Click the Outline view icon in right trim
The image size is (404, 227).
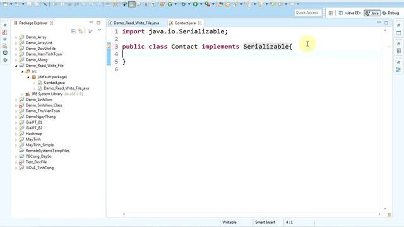[398, 69]
